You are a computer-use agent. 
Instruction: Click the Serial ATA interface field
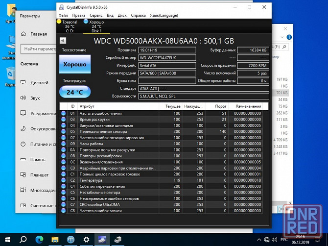167,66
